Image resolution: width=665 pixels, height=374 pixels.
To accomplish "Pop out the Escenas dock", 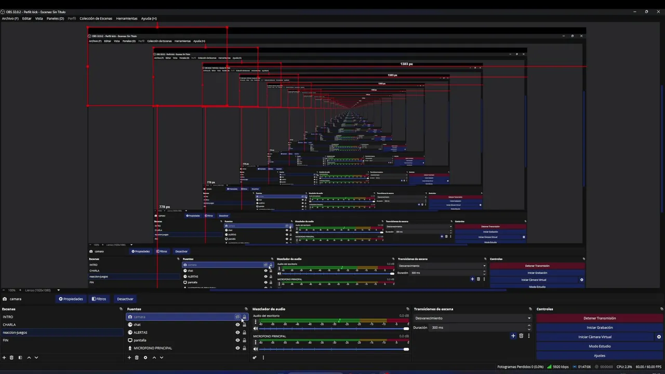I will pos(121,309).
